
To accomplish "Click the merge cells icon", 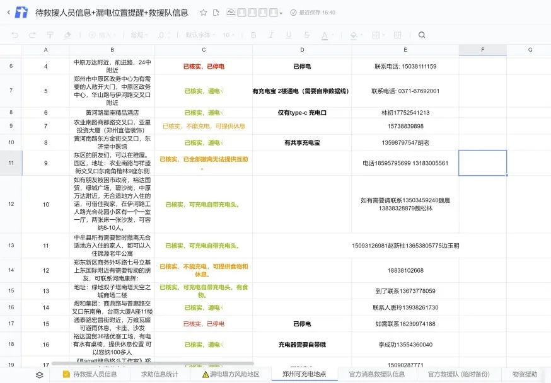I will tap(397, 35).
